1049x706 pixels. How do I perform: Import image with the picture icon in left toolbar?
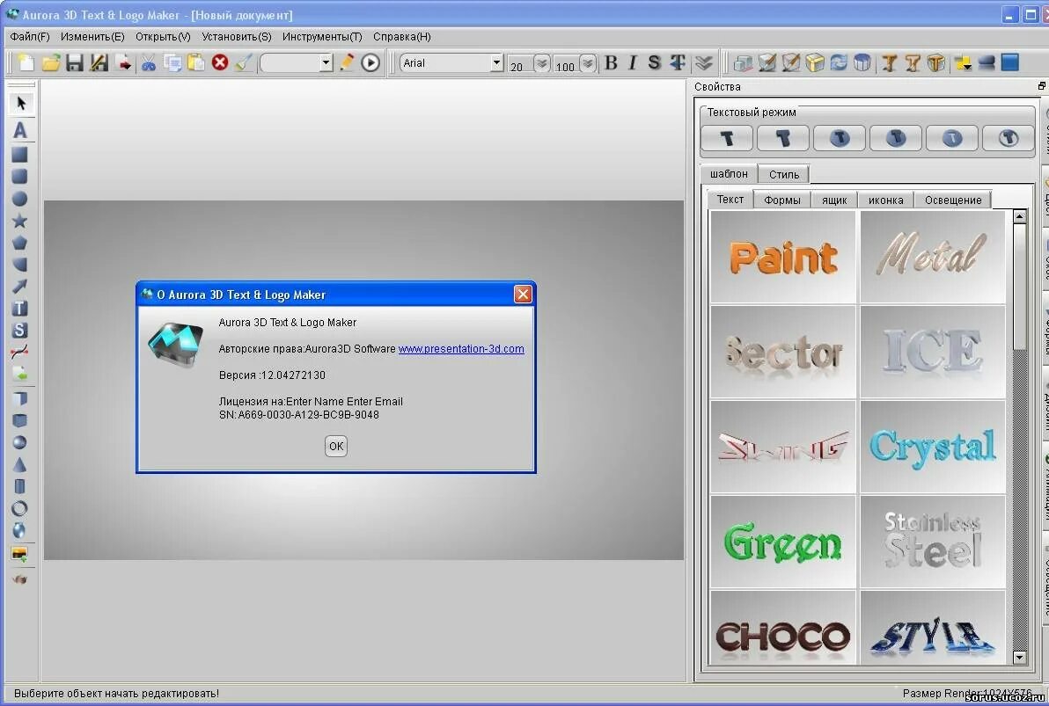(20, 554)
